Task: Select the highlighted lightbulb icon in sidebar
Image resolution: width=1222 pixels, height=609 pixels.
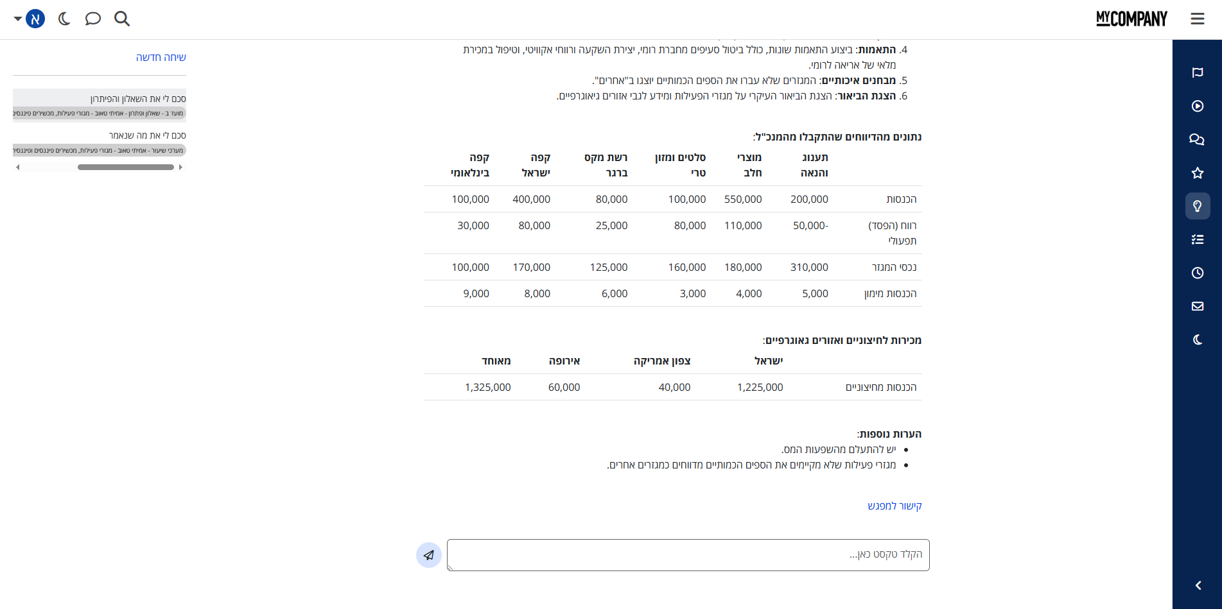Action: 1197,206
